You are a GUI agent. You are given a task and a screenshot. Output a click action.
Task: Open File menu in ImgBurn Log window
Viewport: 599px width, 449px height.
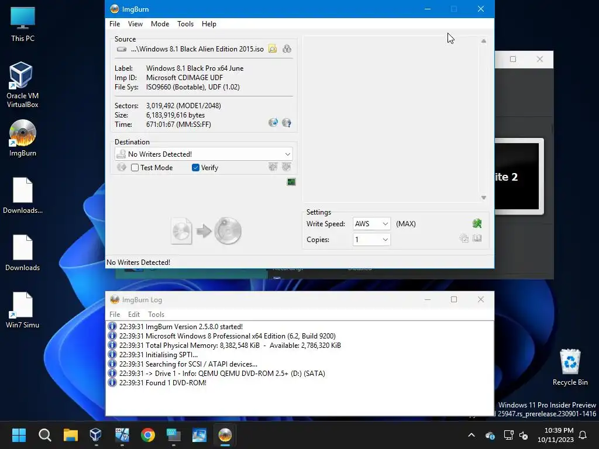[115, 314]
